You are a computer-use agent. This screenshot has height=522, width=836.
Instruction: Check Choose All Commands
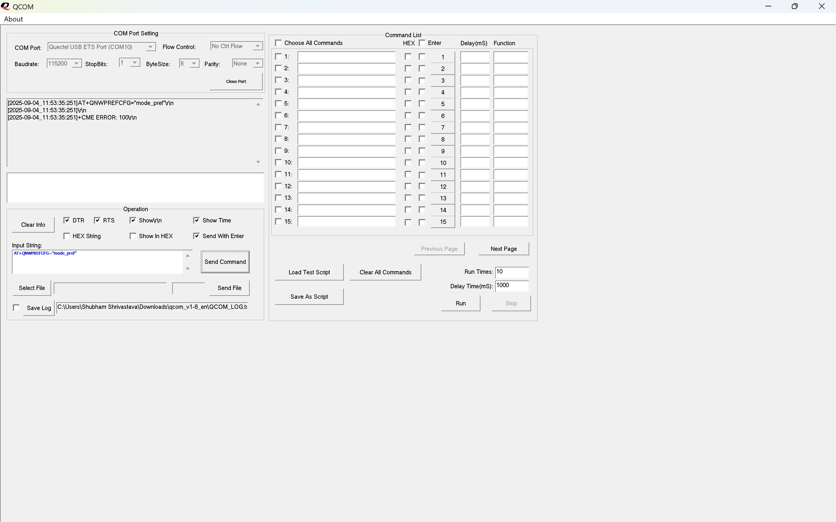tap(278, 43)
